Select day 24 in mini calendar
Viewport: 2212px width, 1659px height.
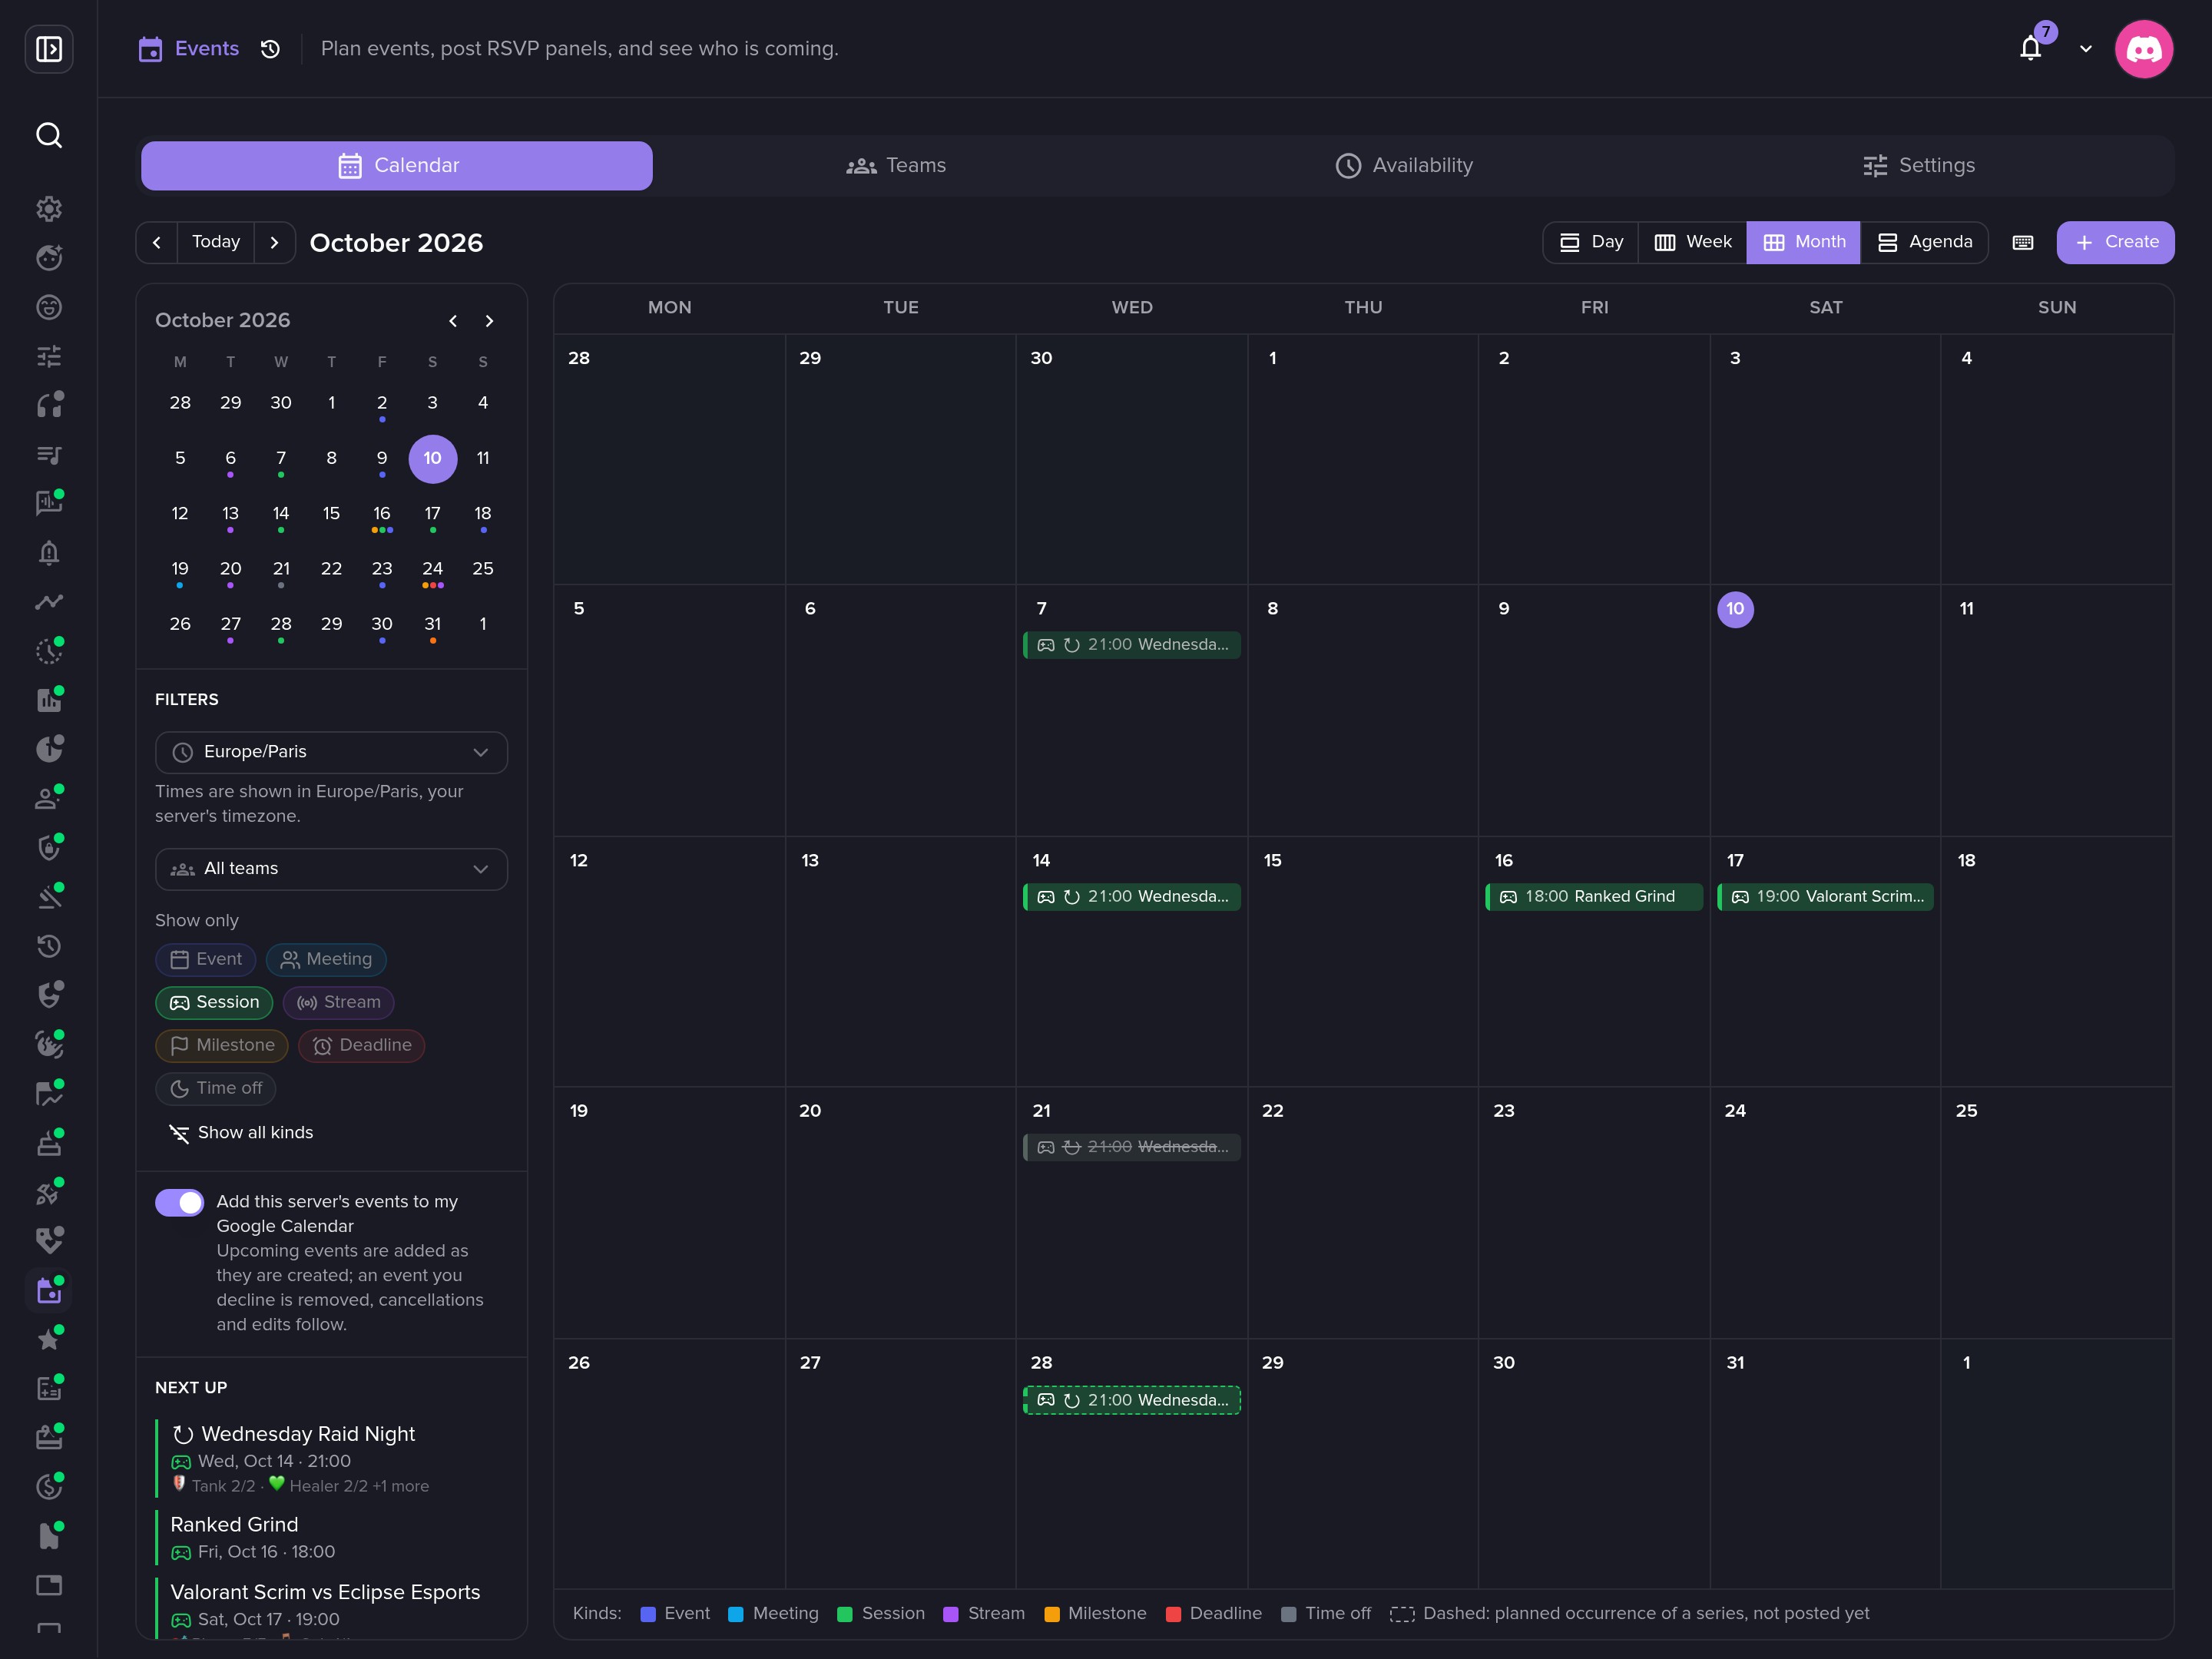coord(432,570)
